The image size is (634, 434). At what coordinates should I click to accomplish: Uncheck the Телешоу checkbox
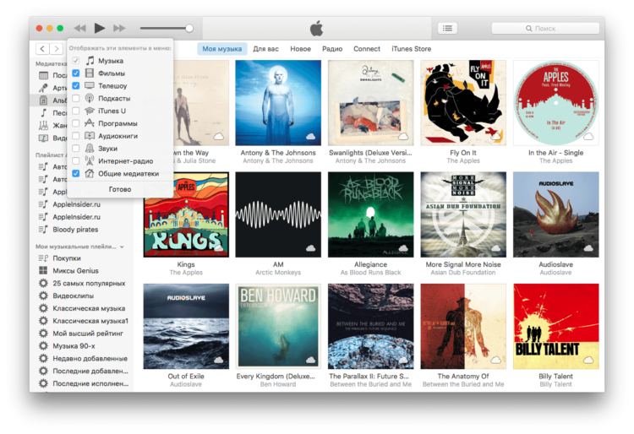pos(75,85)
